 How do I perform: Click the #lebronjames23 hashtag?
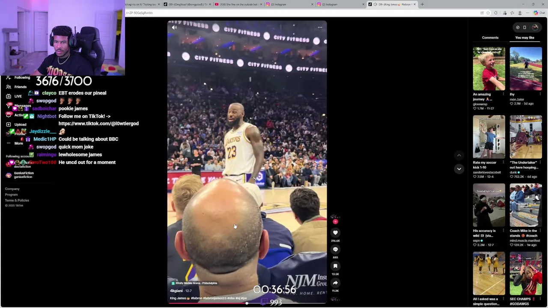pos(214,298)
